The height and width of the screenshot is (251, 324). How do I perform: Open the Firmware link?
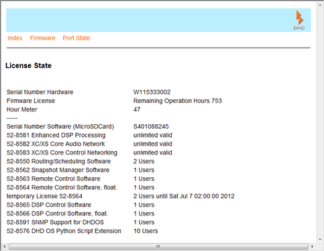coord(43,38)
